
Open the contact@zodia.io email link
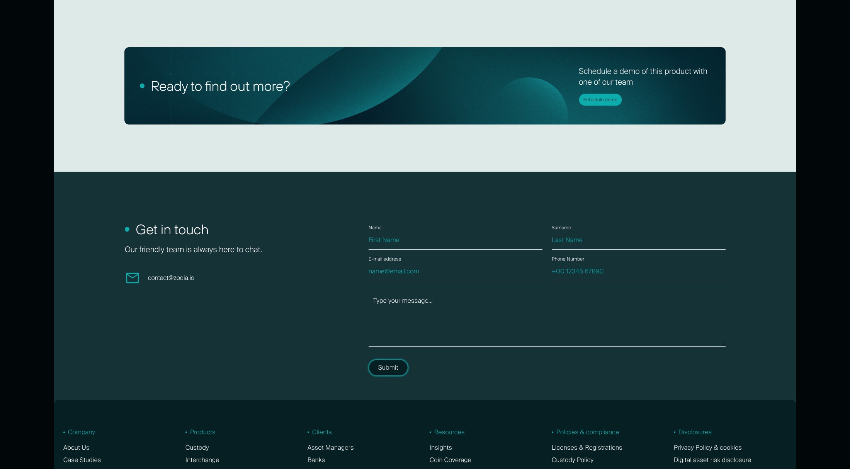(171, 278)
